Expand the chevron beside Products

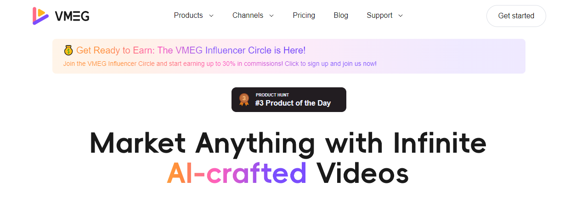(211, 16)
